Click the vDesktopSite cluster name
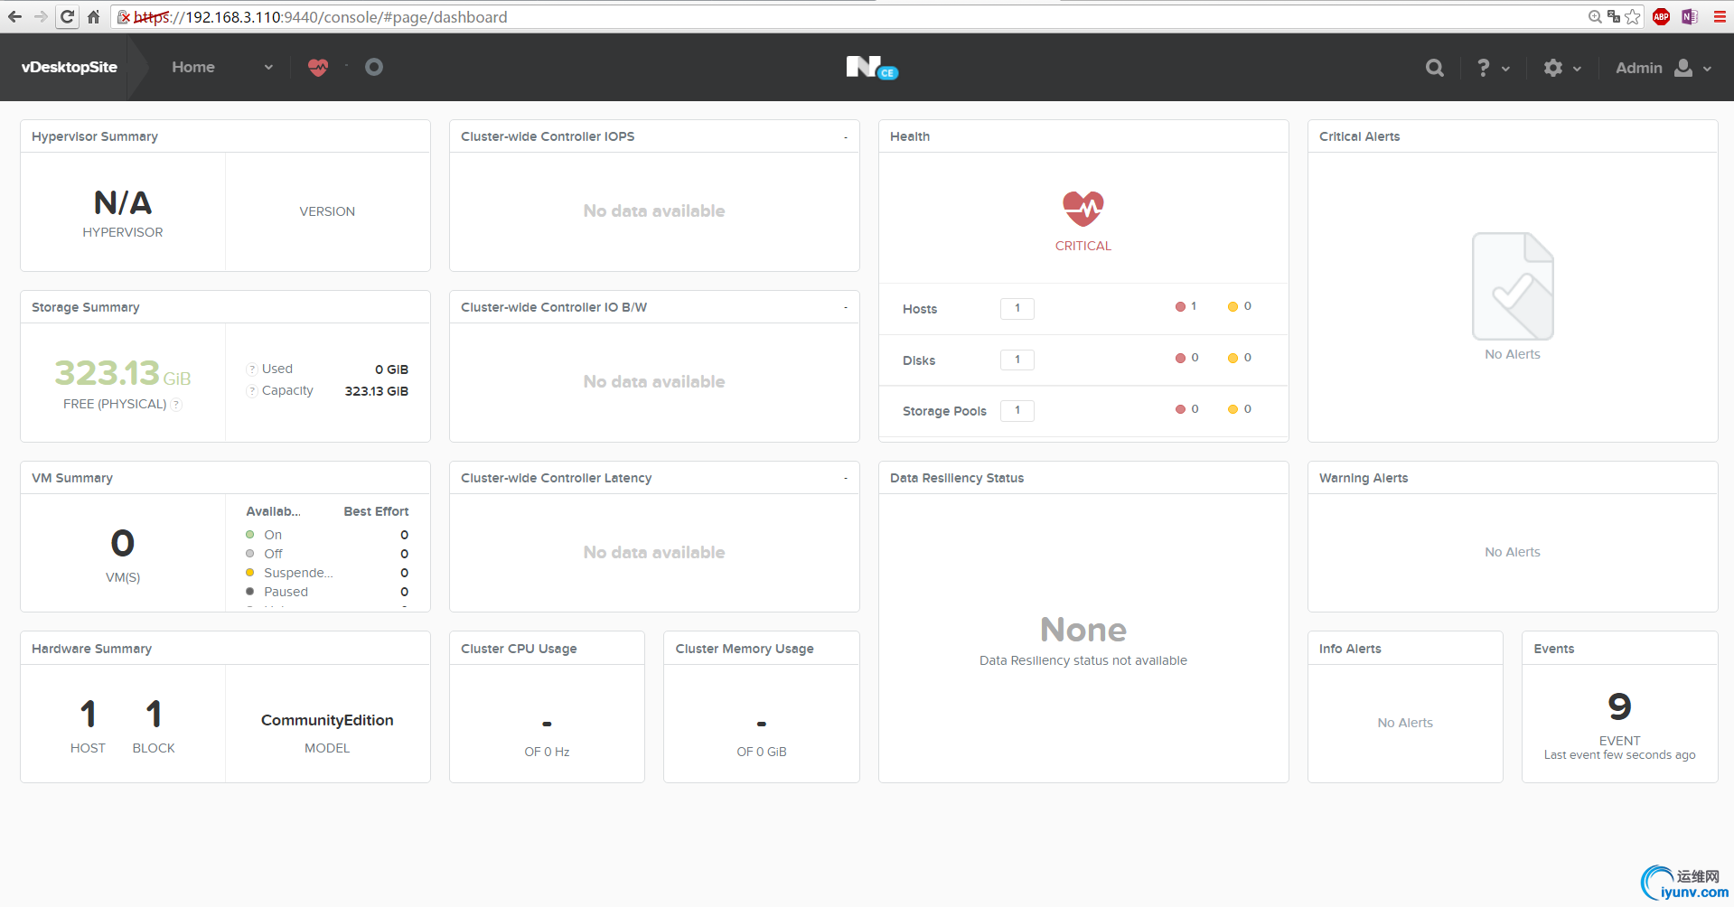This screenshot has width=1734, height=907. tap(70, 67)
